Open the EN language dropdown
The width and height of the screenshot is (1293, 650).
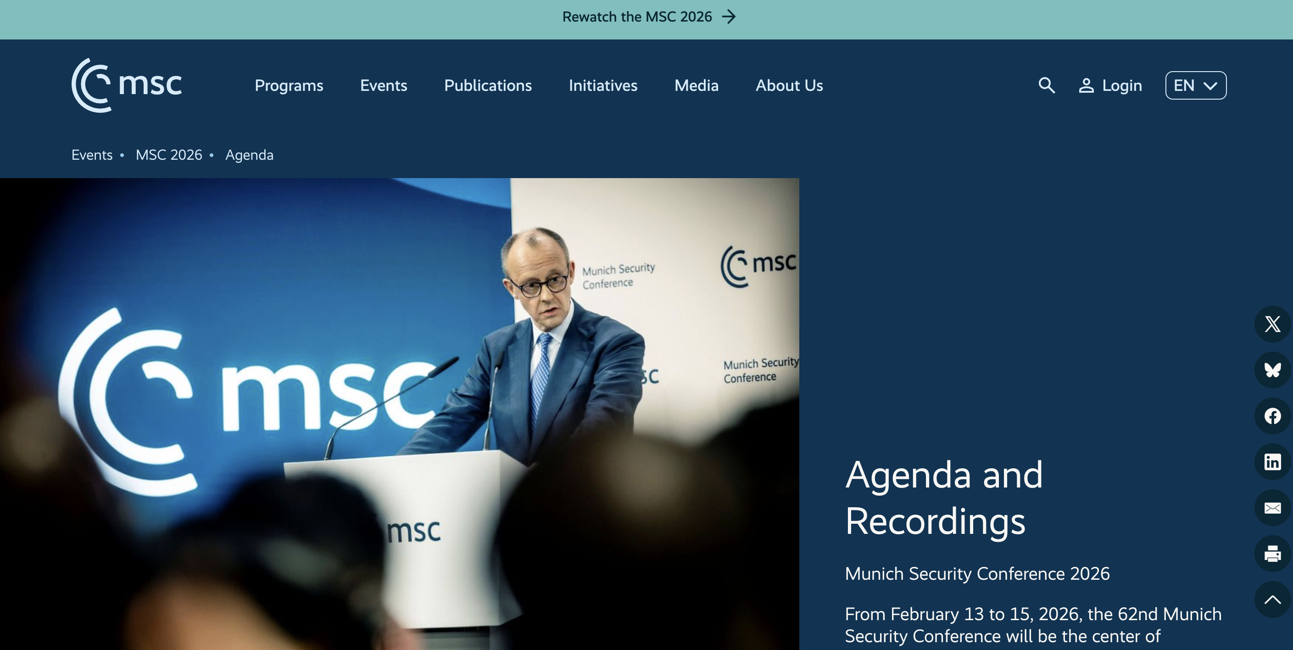(1196, 85)
